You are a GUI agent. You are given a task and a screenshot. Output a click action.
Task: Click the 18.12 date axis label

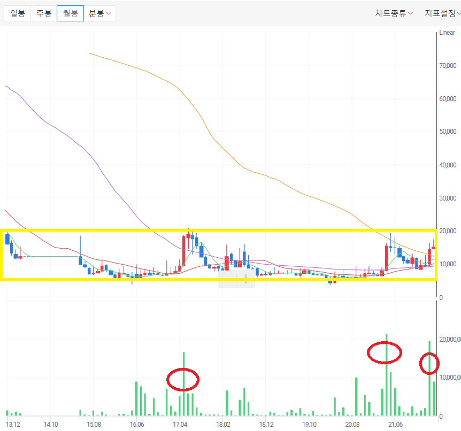coord(266,425)
